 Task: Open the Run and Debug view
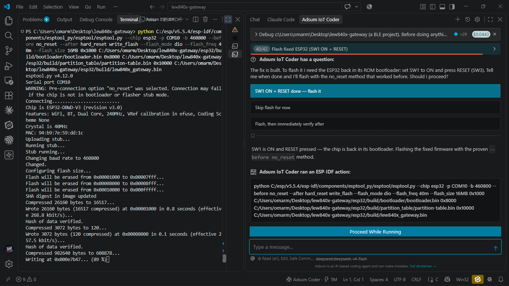point(9,66)
